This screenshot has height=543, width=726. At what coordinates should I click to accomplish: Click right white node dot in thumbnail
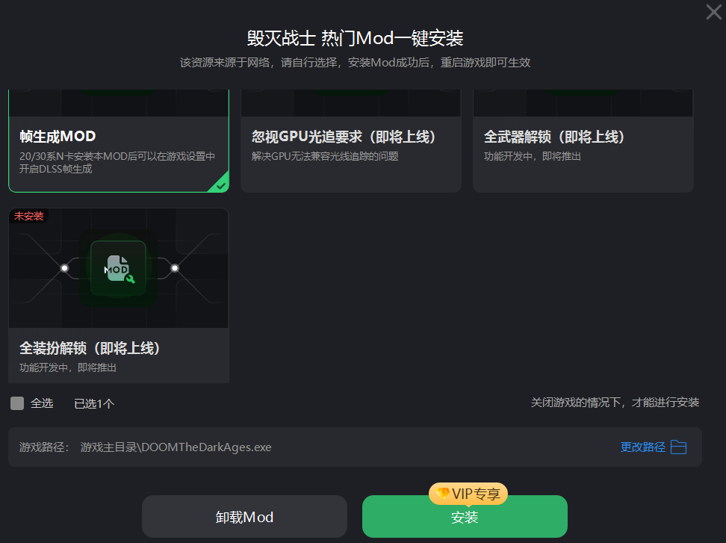tap(175, 268)
